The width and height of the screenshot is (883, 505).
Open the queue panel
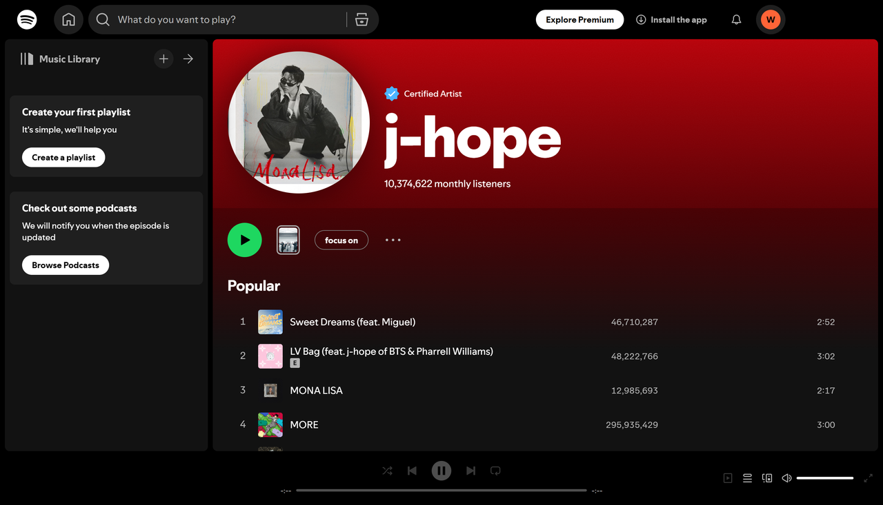pos(747,477)
